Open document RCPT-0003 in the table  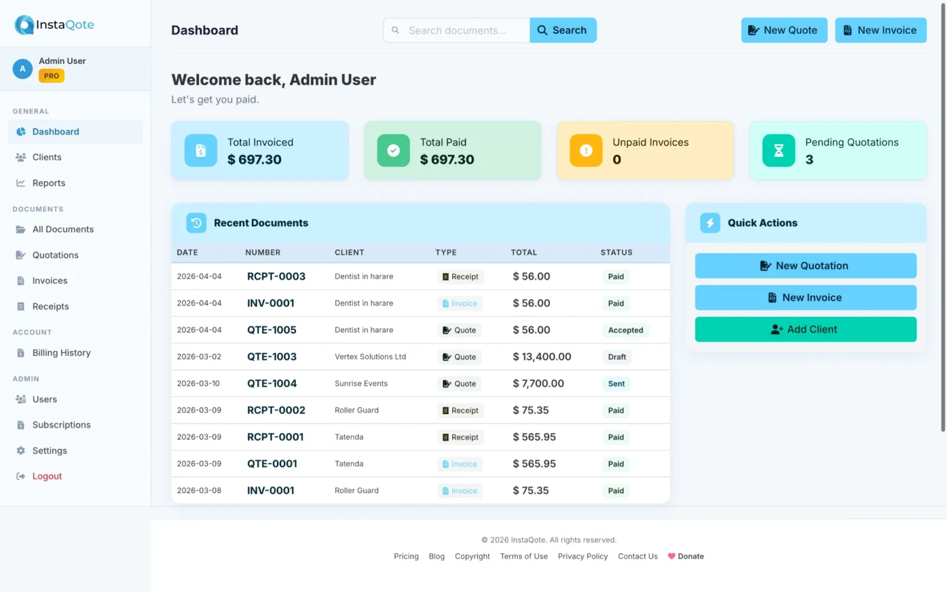click(276, 276)
